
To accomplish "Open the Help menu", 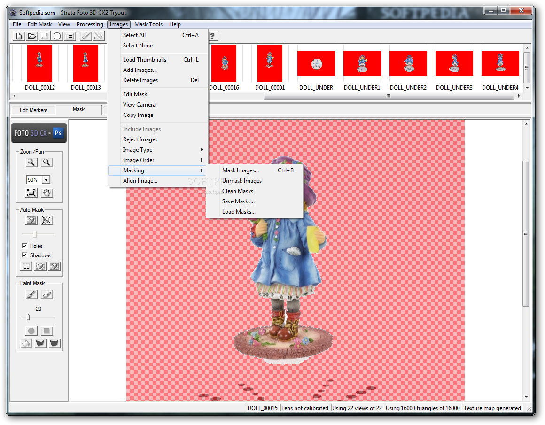I will coord(175,24).
